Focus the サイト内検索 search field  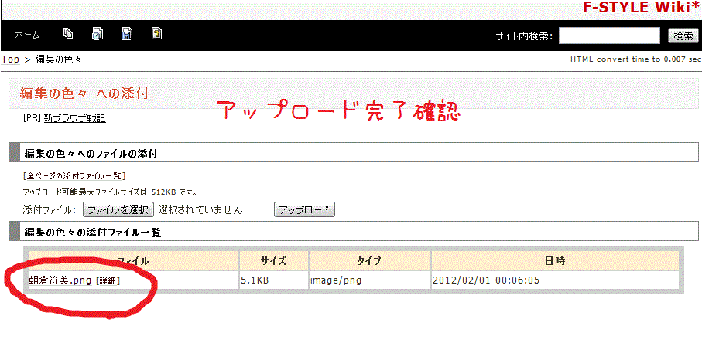pyautogui.click(x=608, y=36)
